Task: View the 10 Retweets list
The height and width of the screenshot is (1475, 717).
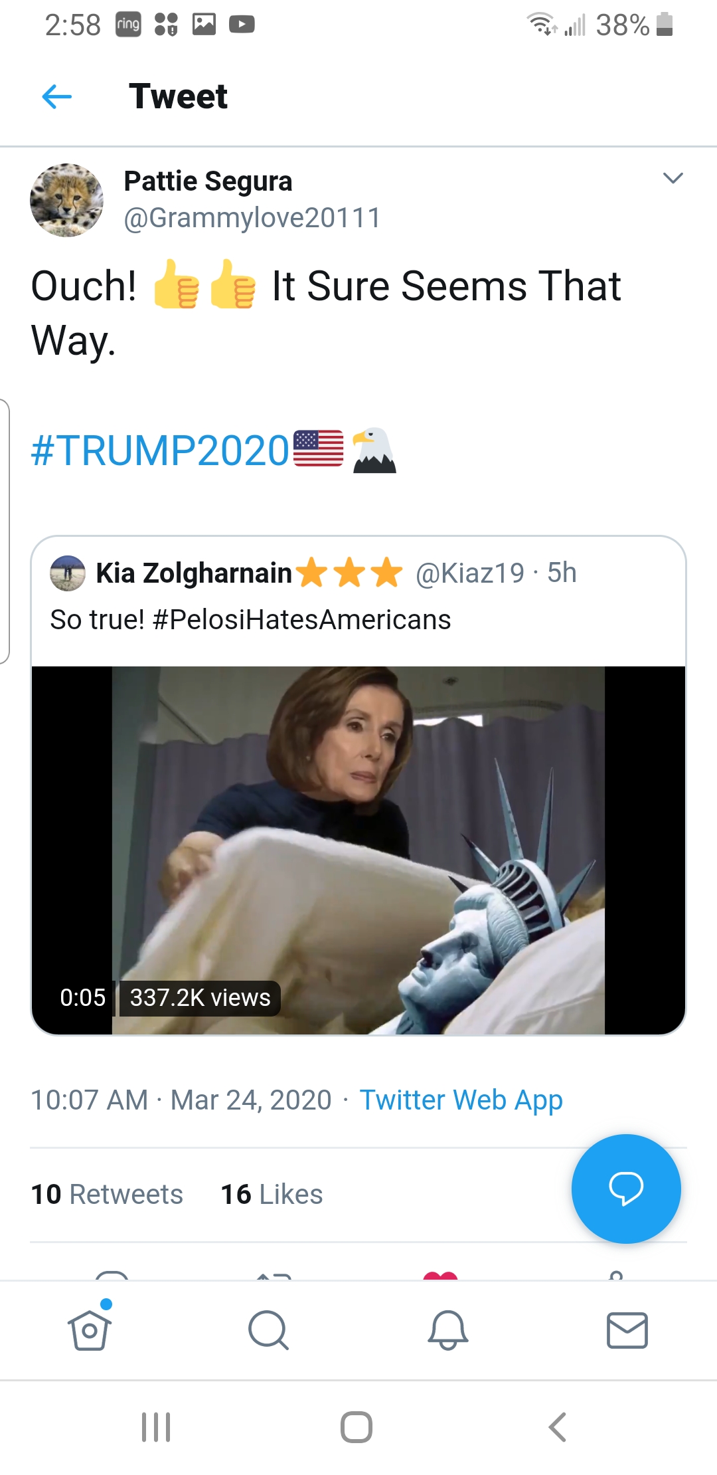Action: pos(107,1194)
